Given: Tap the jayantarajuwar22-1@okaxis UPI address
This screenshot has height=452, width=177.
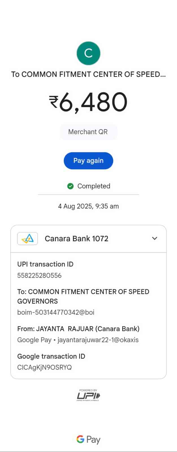Looking at the screenshot, I should (x=98, y=340).
